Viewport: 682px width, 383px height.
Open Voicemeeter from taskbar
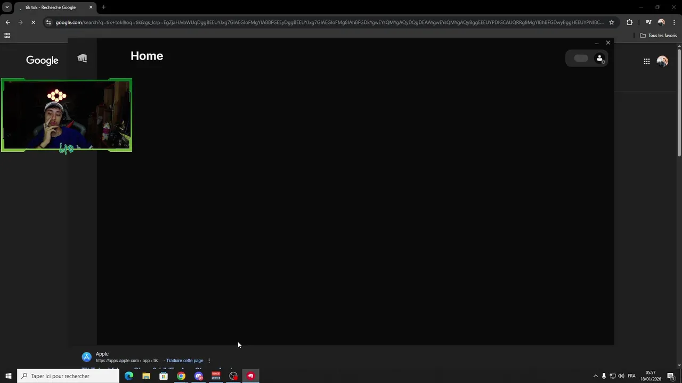216,376
